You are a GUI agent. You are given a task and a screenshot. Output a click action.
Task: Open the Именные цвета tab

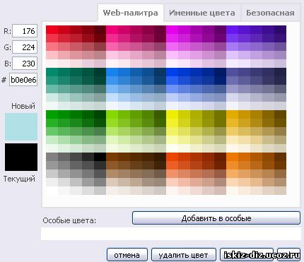tap(202, 13)
